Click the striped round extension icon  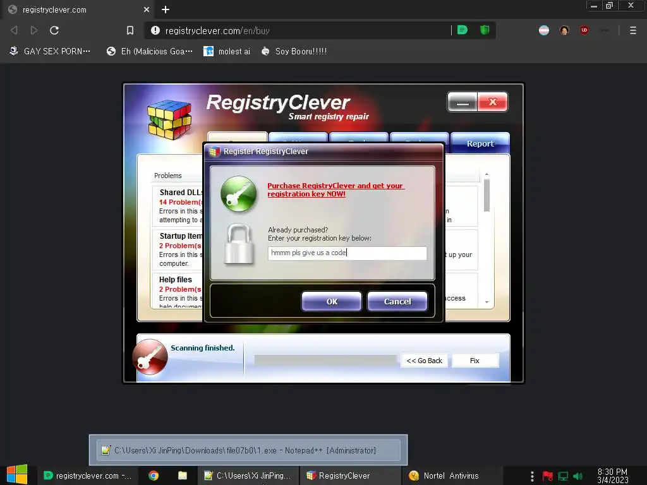[544, 30]
